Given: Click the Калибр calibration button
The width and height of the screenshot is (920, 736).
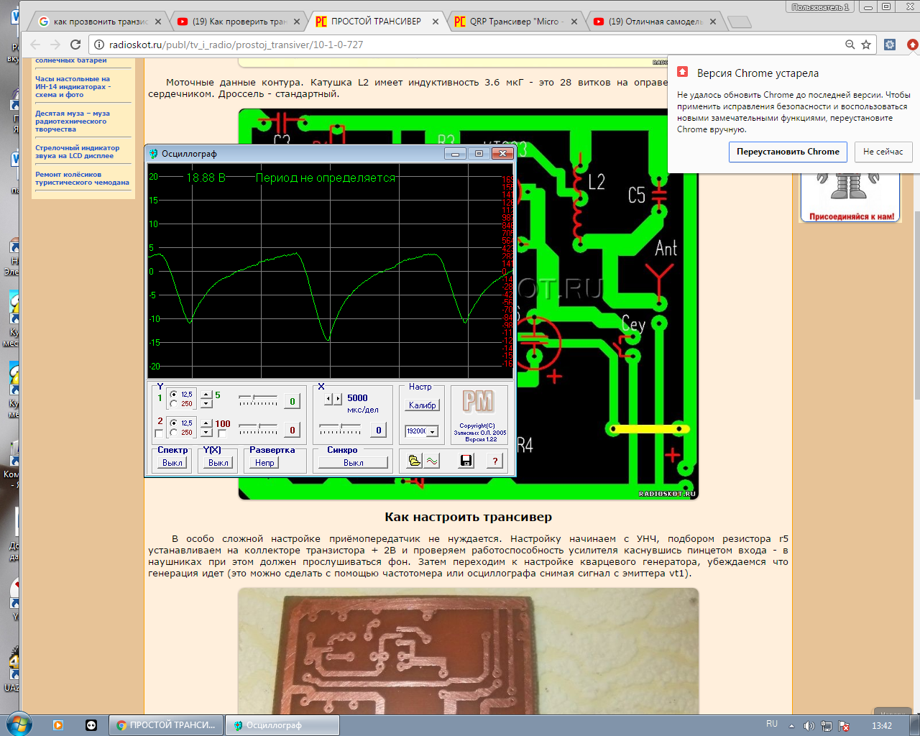Looking at the screenshot, I should [x=423, y=405].
